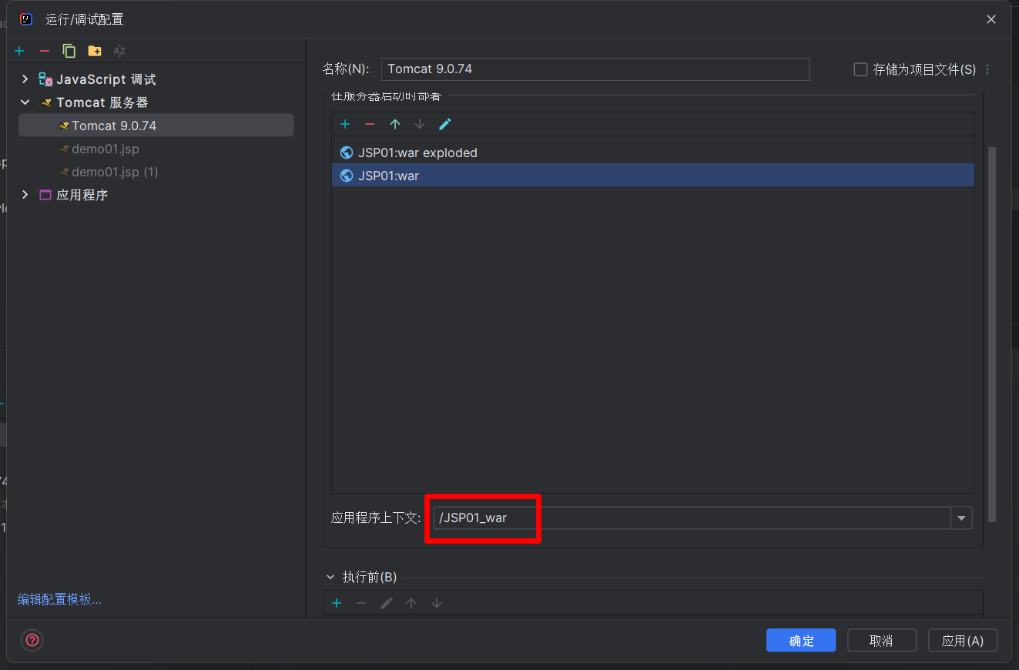Move the selected artifact down
Viewport: 1019px width, 670px height.
pos(420,124)
